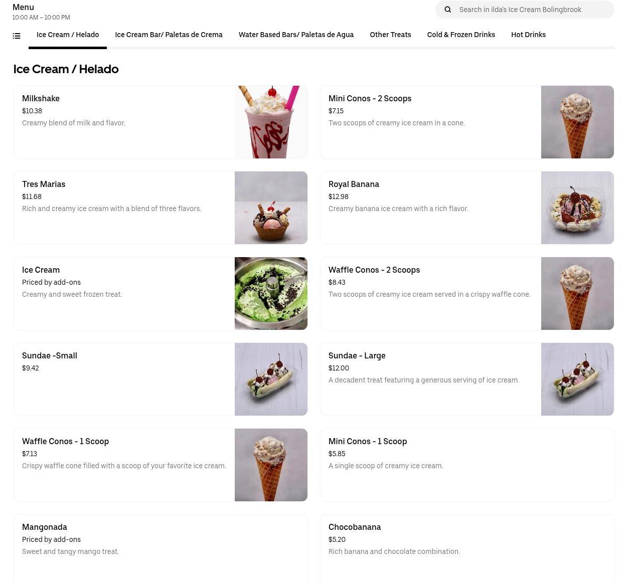Open the Milkshake photo thumbnail
Image resolution: width=637 pixels, height=583 pixels.
(x=271, y=122)
